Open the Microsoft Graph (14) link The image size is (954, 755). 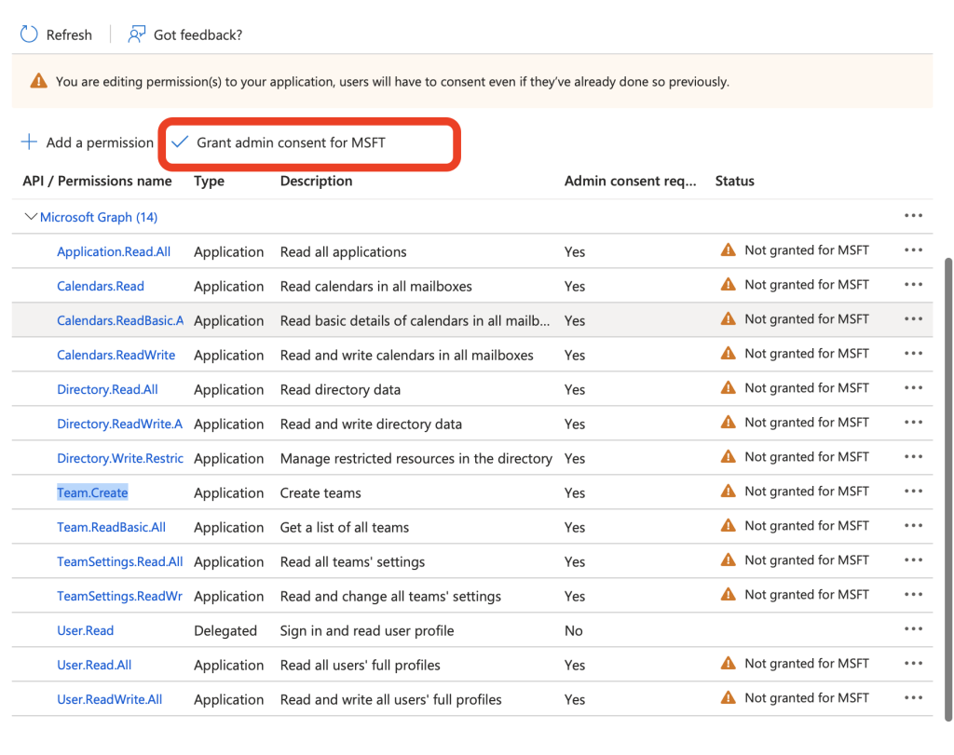tap(99, 217)
